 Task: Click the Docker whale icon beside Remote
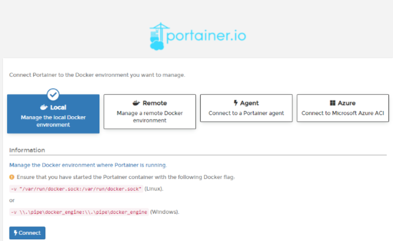pyautogui.click(x=136, y=103)
